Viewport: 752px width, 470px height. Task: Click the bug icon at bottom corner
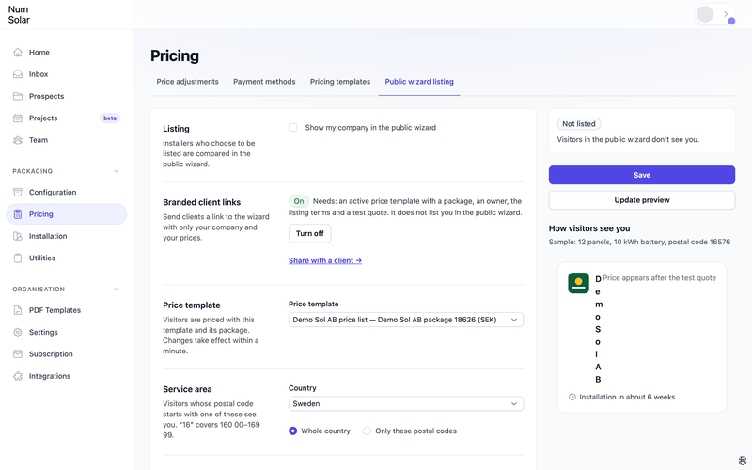pos(743,461)
